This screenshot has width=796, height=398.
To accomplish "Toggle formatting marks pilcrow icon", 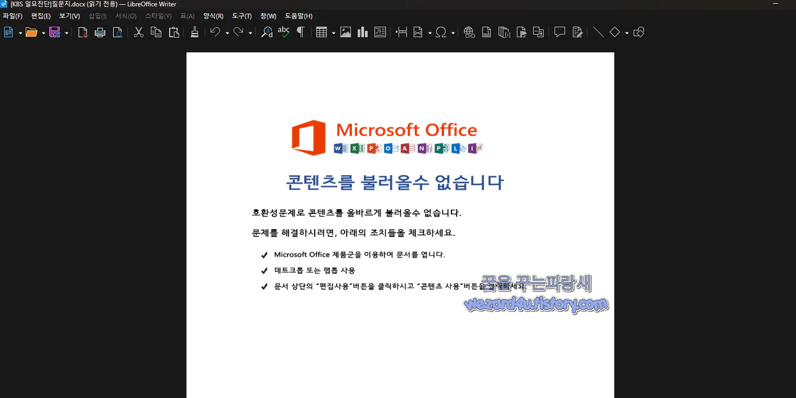I will point(300,32).
